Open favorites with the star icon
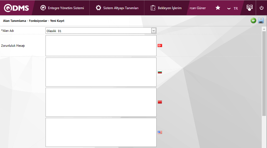 click(x=218, y=8)
